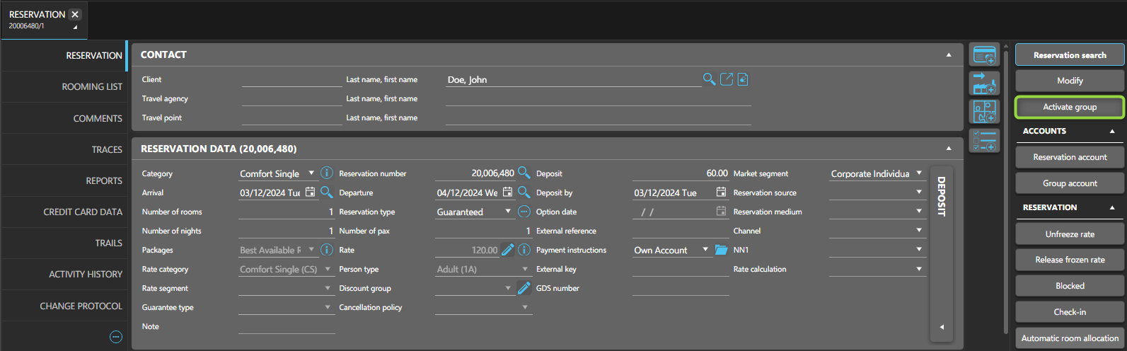Open client profile with the external link icon
Image resolution: width=1127 pixels, height=351 pixels.
click(x=726, y=79)
